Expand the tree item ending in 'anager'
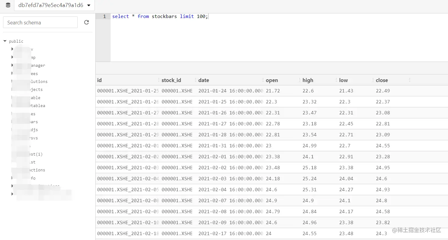Viewport: 448px width, 240px height. click(x=12, y=65)
